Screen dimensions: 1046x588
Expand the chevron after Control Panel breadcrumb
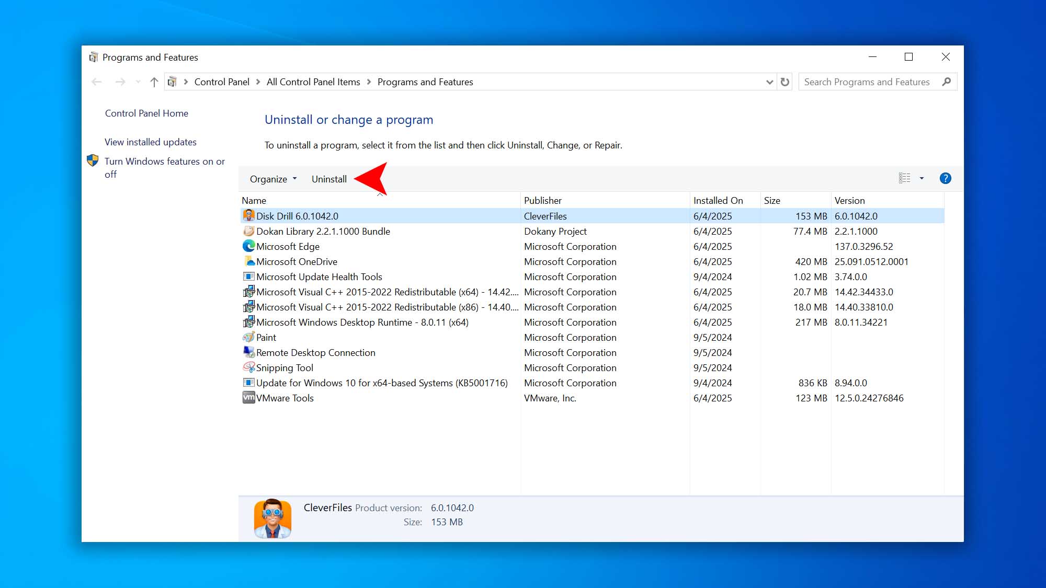pos(258,82)
